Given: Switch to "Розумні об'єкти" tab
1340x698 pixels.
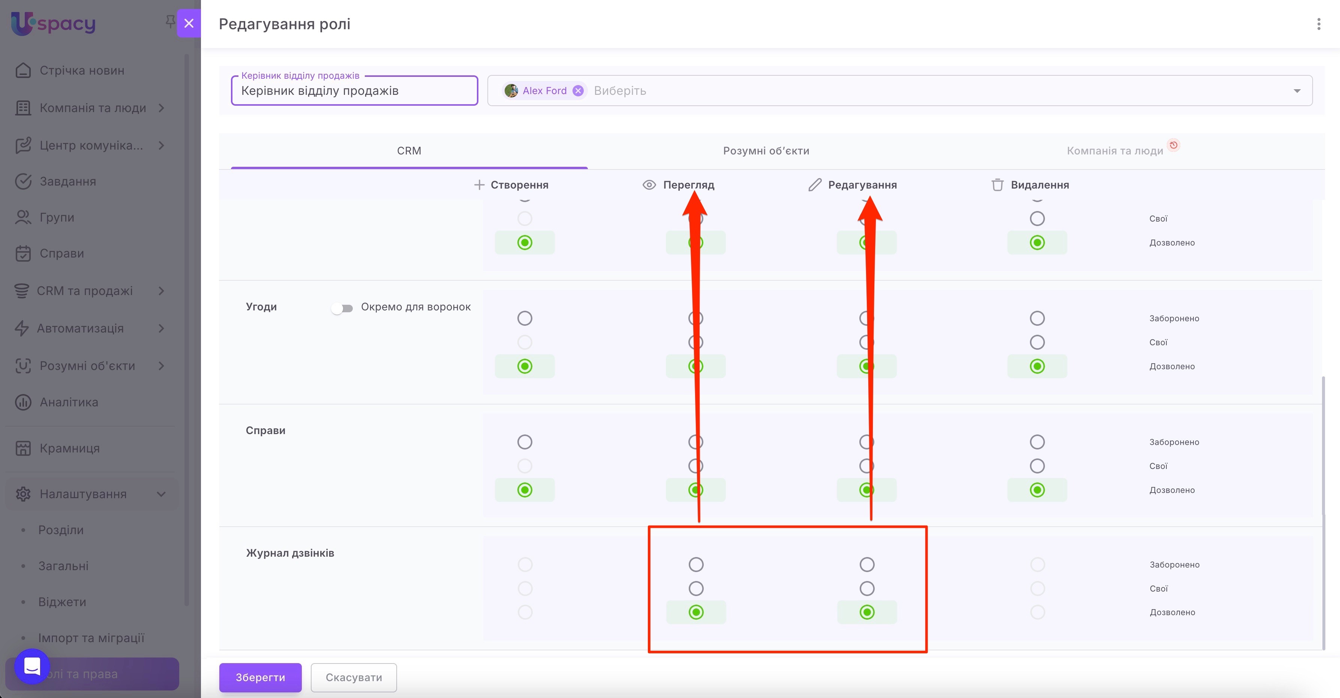Looking at the screenshot, I should click(x=766, y=151).
